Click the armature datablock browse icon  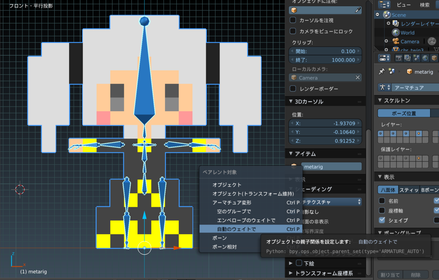[384, 87]
